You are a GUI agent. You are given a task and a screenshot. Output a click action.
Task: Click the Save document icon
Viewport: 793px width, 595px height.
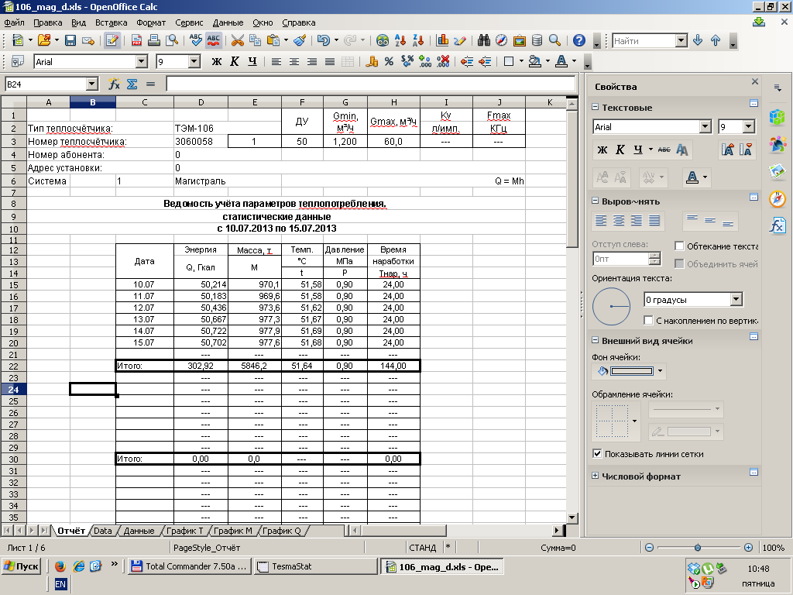click(x=70, y=40)
